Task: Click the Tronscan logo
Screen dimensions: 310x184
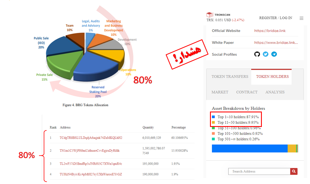Action: tap(218, 15)
